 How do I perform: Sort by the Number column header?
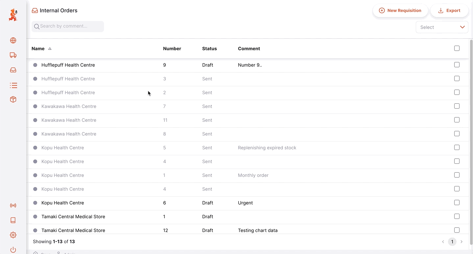pos(172,49)
